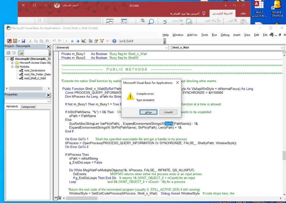Click the Paste icon in VBA toolbar
Screen dimensions: 286x203
[x=41, y=41]
